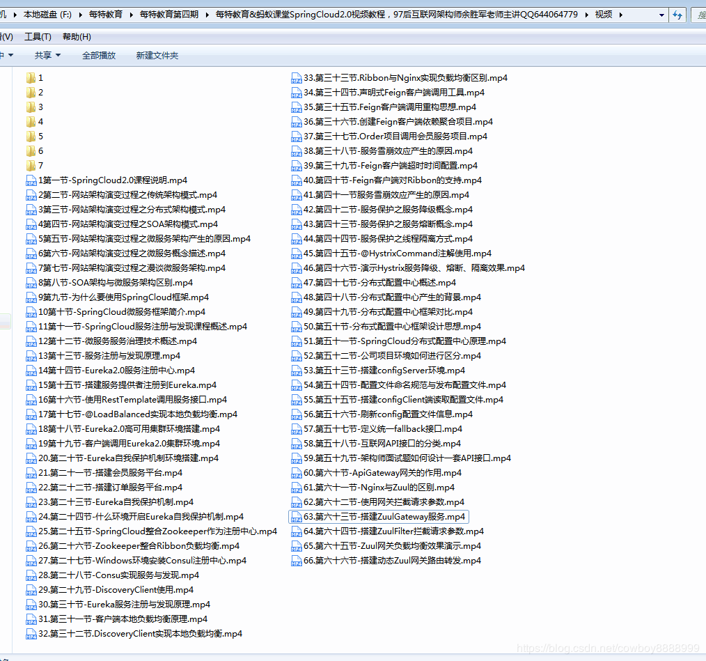Open folder icon named 3
The height and width of the screenshot is (661, 706).
tap(31, 107)
